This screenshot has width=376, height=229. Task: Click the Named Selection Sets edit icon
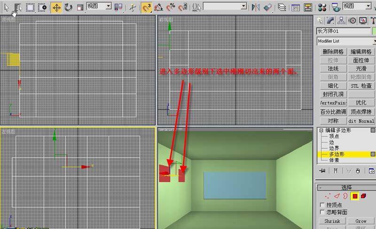click(x=196, y=8)
